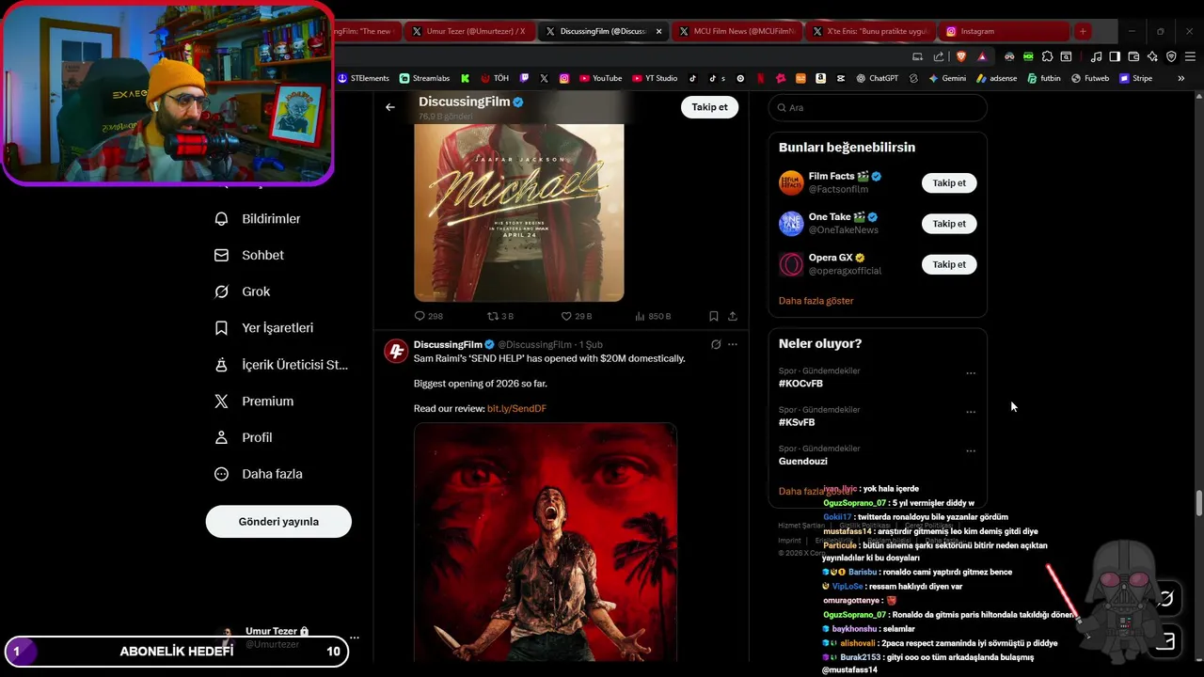This screenshot has height=677, width=1204.
Task: Click Takip et button in DiscussingFilm header
Action: [709, 107]
